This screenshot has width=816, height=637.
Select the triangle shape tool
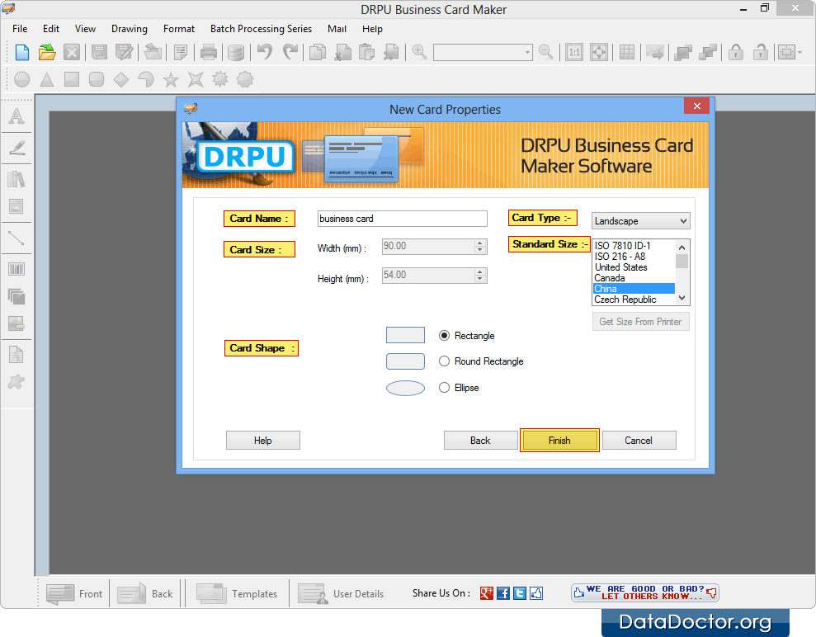pyautogui.click(x=47, y=79)
